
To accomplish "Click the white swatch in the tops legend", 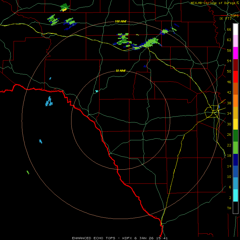I will (x=235, y=29).
